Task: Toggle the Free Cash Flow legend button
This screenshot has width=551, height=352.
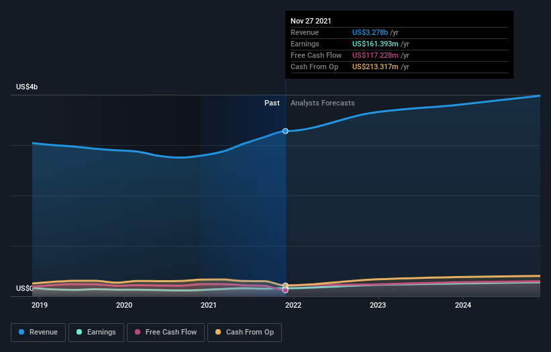Action: click(x=166, y=333)
